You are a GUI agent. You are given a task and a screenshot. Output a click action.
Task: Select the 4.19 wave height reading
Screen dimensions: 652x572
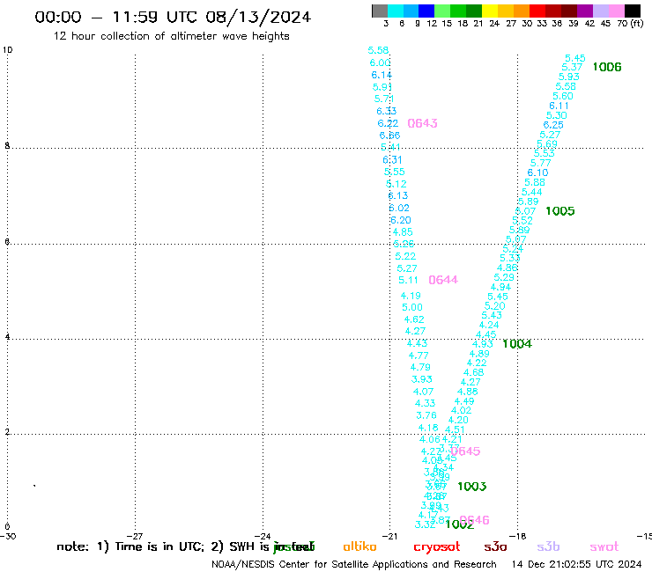[x=411, y=296]
